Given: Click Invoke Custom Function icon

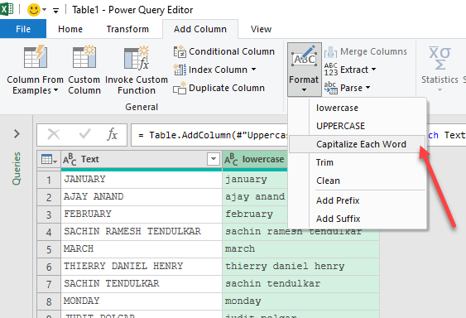Looking at the screenshot, I should point(137,58).
